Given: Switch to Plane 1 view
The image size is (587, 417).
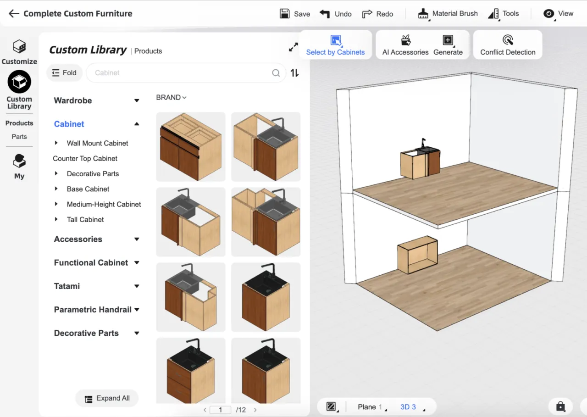Looking at the screenshot, I should point(370,407).
